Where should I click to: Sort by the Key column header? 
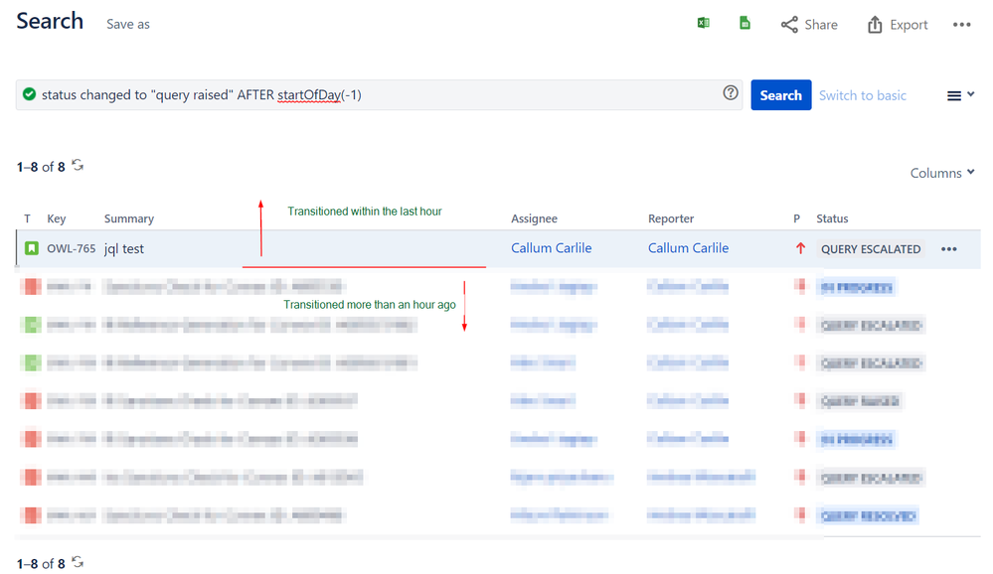click(57, 218)
